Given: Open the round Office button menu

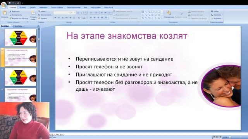Looking at the screenshot, I should pyautogui.click(x=3, y=5).
